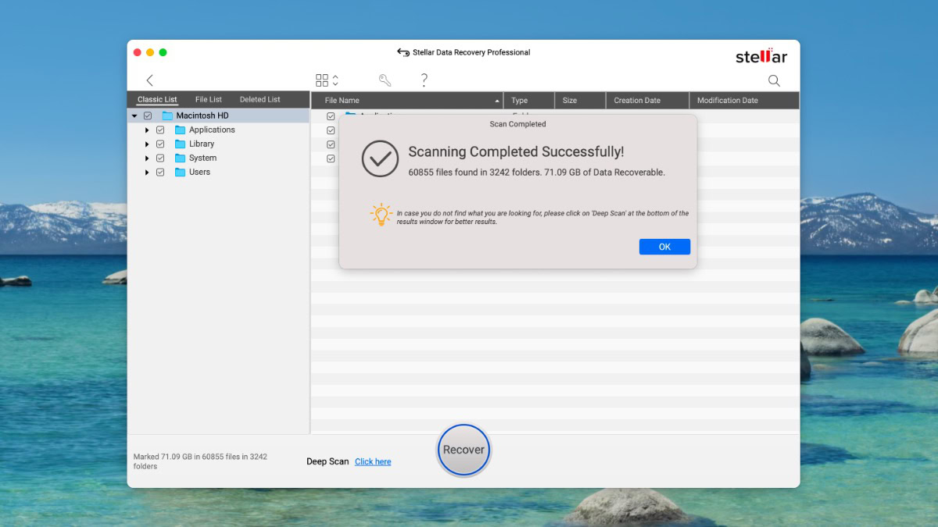Switch to the Deleted List tab

[x=260, y=99]
